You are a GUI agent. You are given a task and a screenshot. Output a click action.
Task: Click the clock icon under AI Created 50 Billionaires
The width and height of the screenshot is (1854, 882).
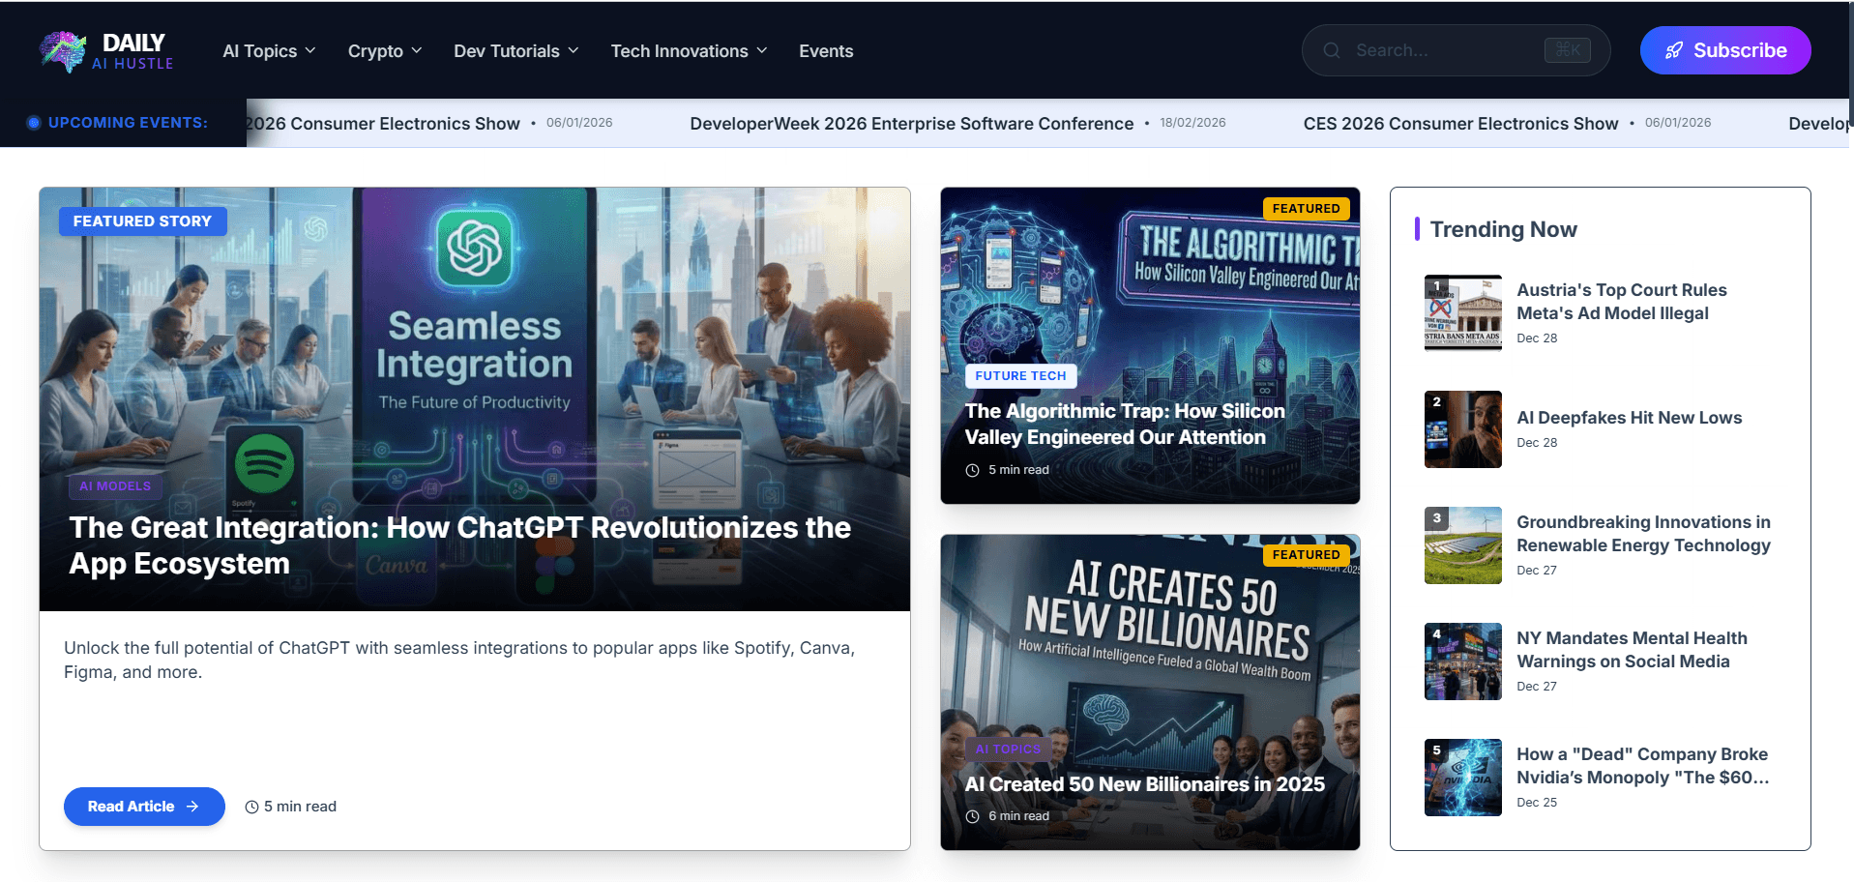pos(975,815)
